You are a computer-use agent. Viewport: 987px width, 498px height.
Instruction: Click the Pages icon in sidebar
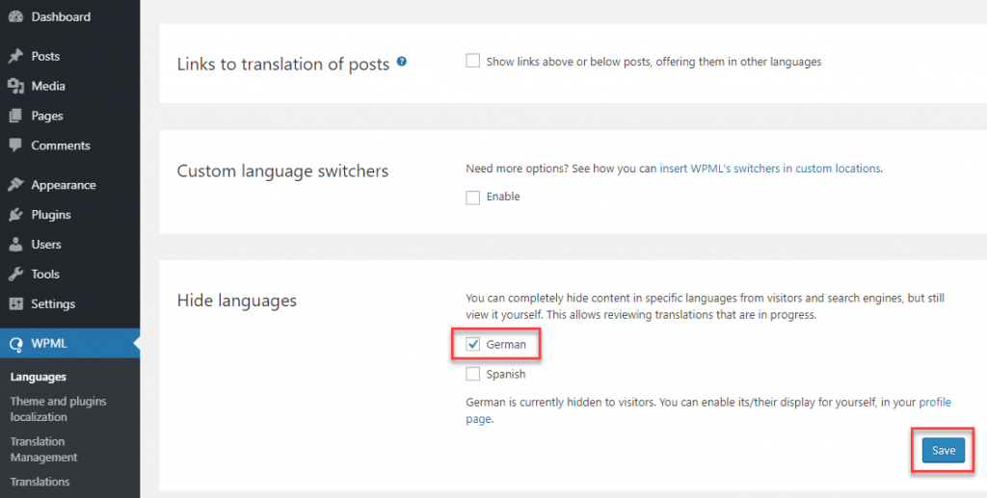point(15,116)
